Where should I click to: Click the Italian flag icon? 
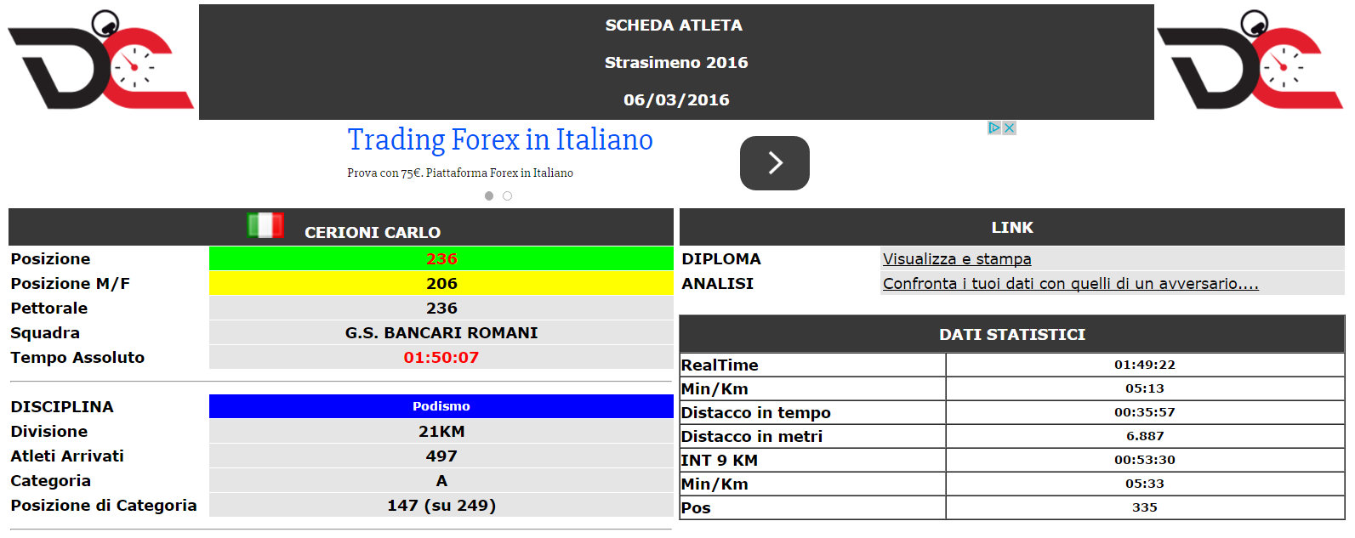point(265,225)
